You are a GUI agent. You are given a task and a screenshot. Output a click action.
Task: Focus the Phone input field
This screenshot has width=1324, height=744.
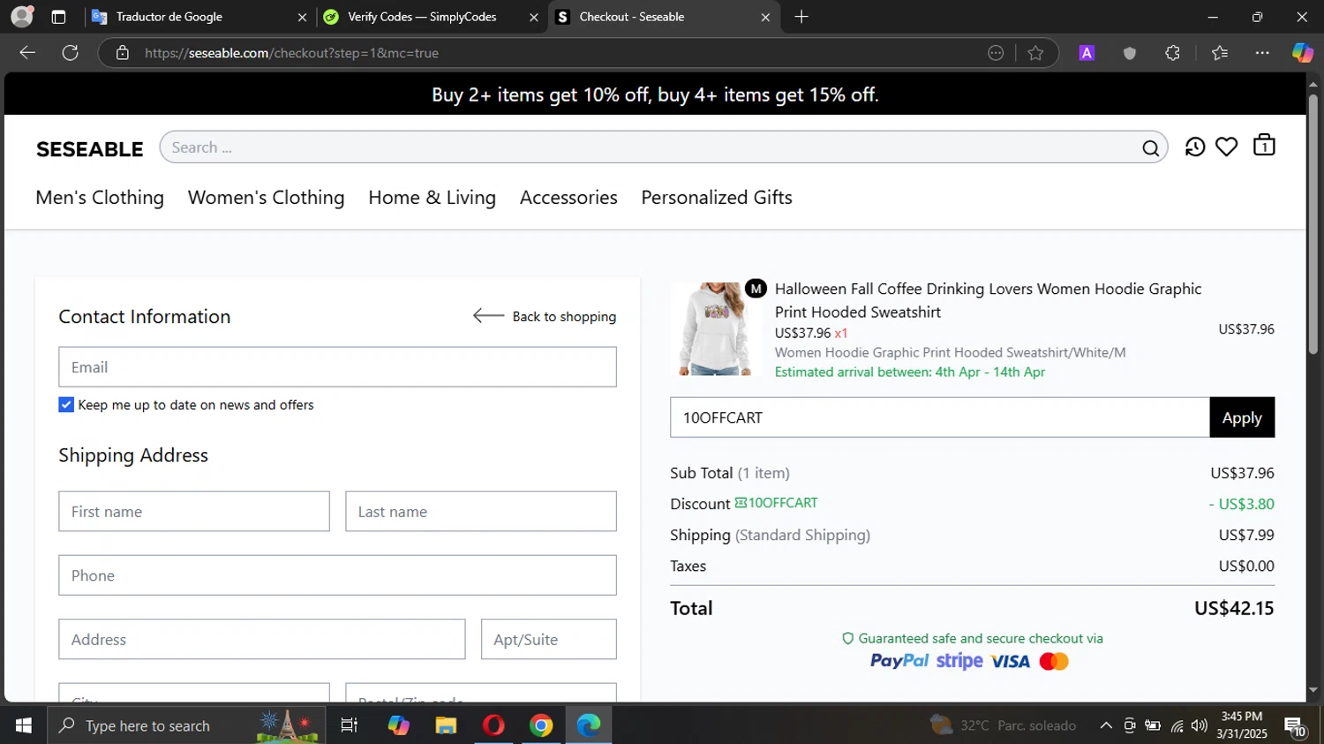[337, 575]
